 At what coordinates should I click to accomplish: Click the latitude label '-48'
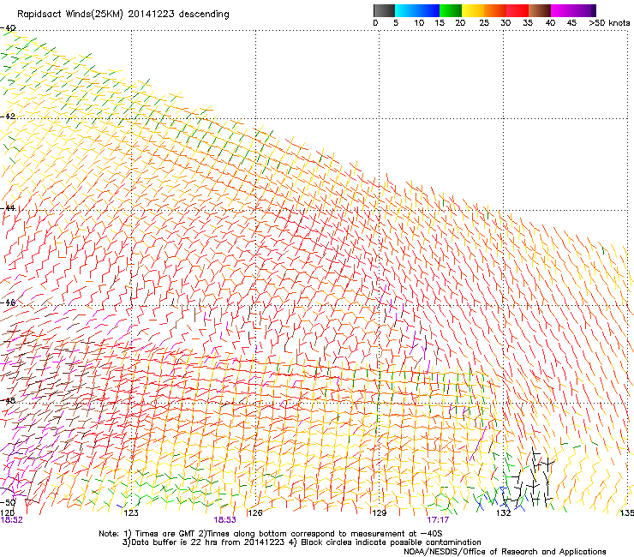click(8, 400)
